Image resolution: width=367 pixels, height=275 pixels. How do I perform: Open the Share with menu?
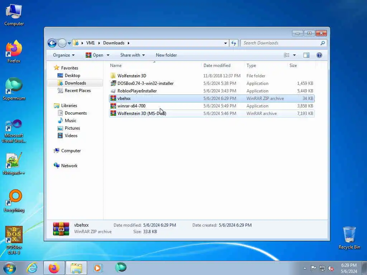[133, 55]
